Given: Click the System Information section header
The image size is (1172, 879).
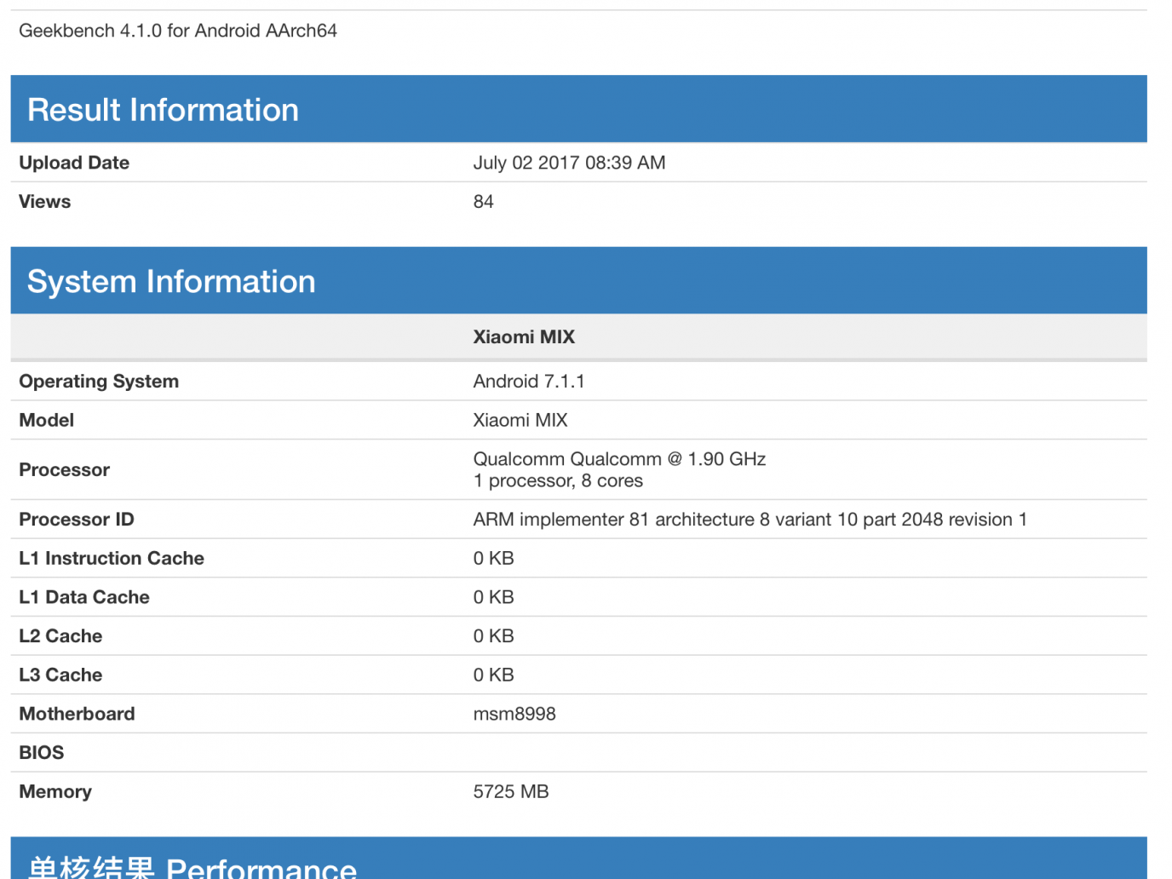Looking at the screenshot, I should coord(171,281).
